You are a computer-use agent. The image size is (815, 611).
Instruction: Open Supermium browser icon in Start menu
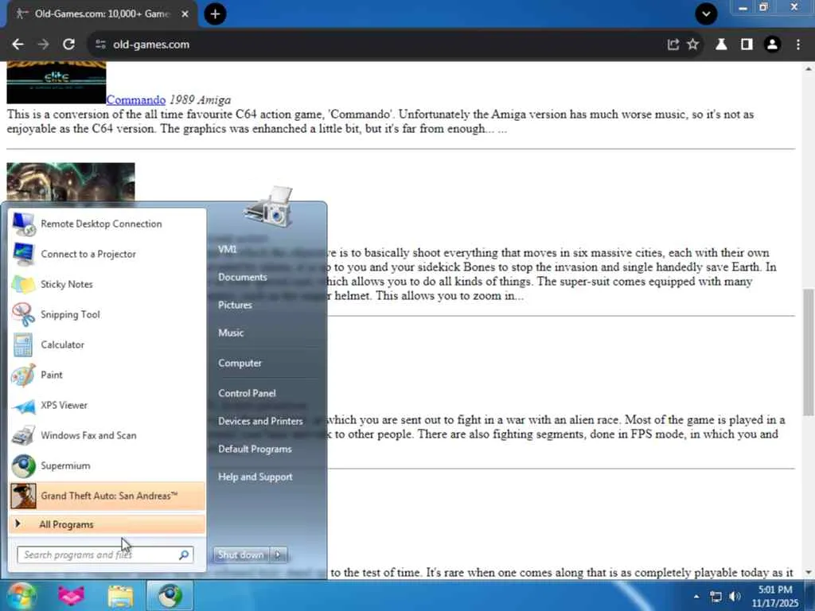(x=23, y=465)
